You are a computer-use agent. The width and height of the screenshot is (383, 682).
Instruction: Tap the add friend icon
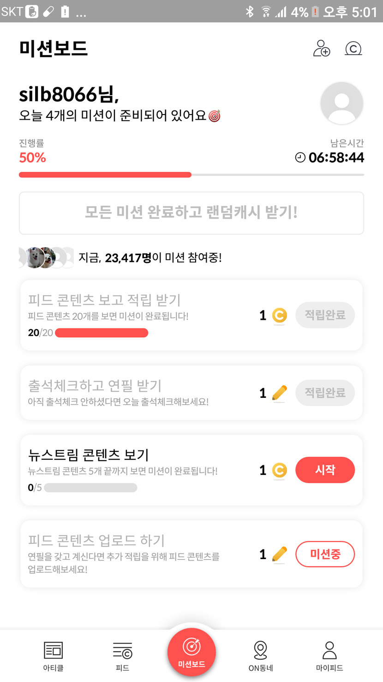(x=322, y=49)
